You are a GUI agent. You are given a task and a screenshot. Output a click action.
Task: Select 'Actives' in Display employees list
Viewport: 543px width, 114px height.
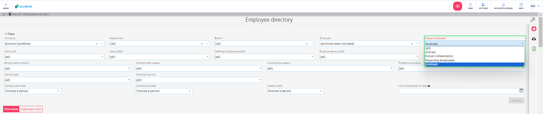tap(430, 52)
